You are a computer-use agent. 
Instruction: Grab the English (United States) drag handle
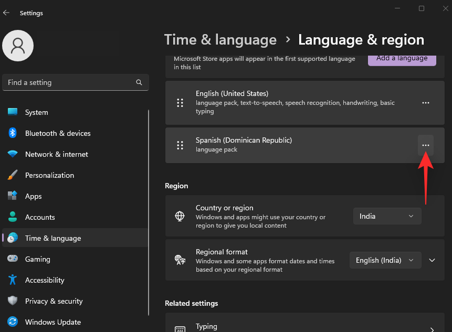(180, 103)
